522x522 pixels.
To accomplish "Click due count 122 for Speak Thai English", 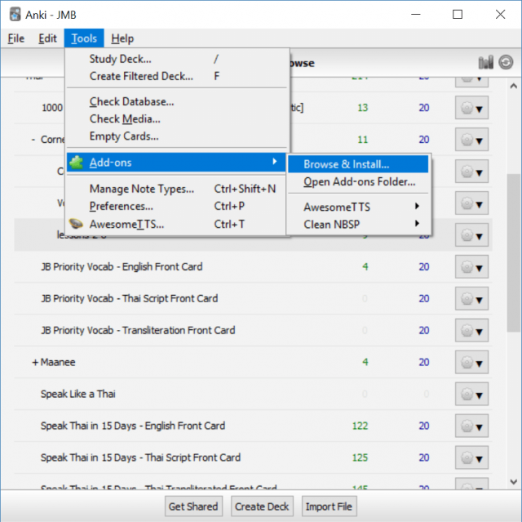I will pyautogui.click(x=360, y=426).
